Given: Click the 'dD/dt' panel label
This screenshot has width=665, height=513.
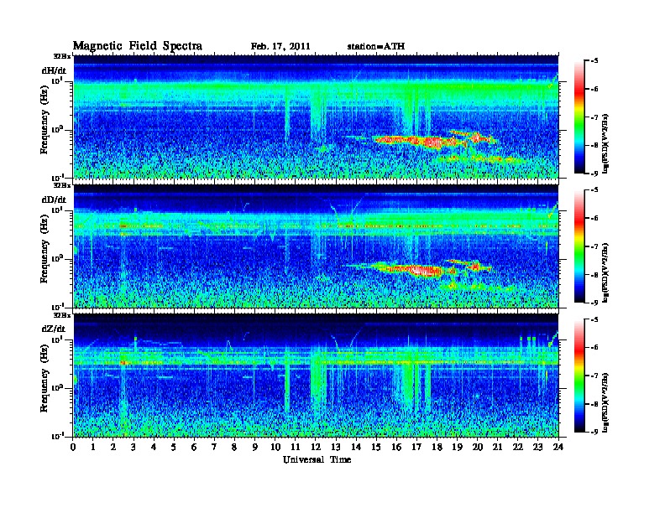Looking at the screenshot, I should [x=54, y=199].
